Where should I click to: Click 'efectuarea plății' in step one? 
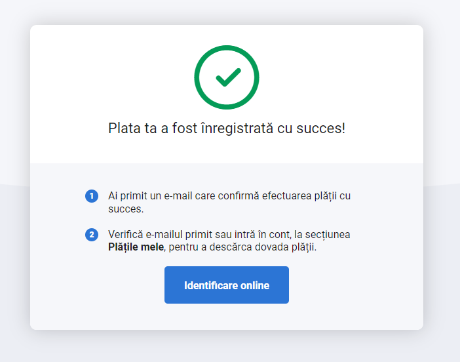pos(299,196)
